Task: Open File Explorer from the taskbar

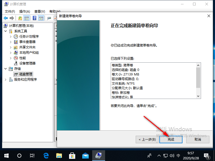Action: coord(59,155)
